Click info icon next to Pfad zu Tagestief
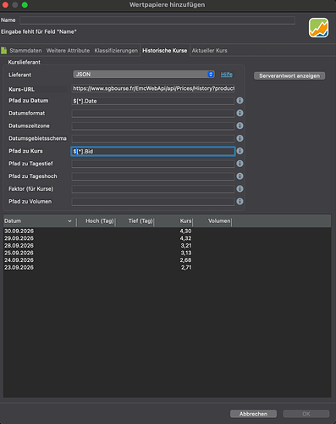The height and width of the screenshot is (424, 336). coord(240,164)
